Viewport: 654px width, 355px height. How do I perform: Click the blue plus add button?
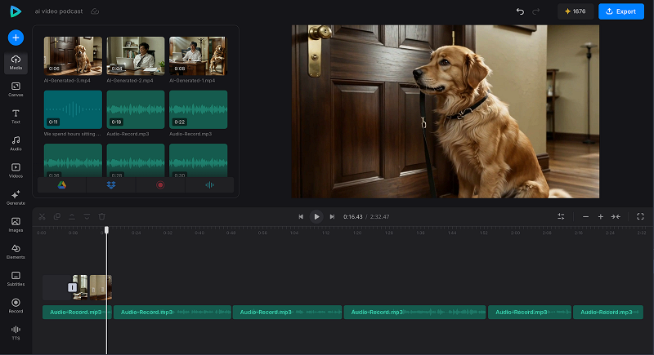click(16, 38)
